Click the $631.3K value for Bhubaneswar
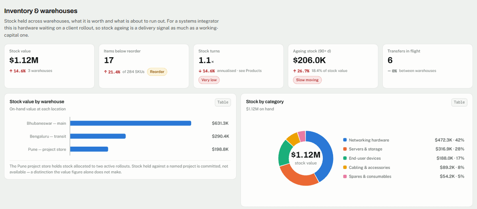 coord(220,123)
